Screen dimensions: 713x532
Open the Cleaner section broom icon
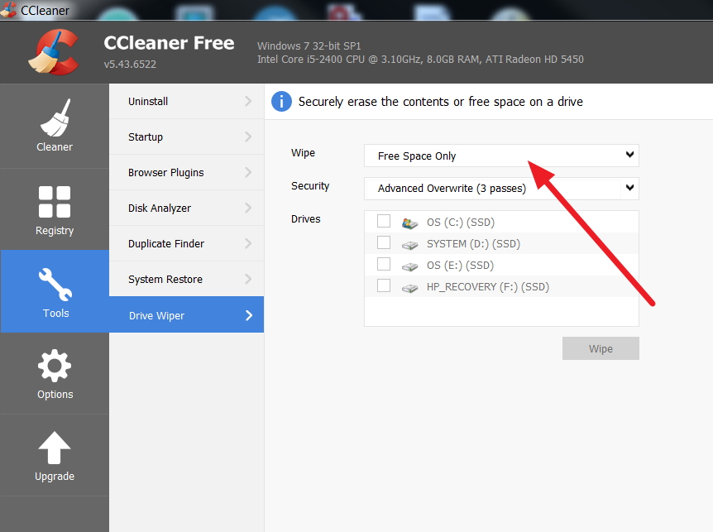click(55, 117)
